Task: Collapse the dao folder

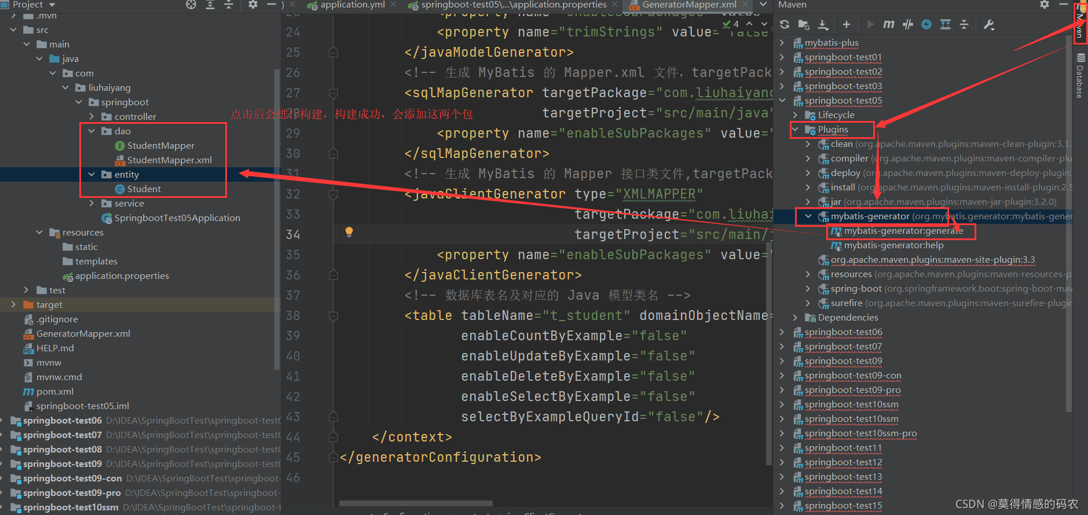Action: (x=91, y=131)
